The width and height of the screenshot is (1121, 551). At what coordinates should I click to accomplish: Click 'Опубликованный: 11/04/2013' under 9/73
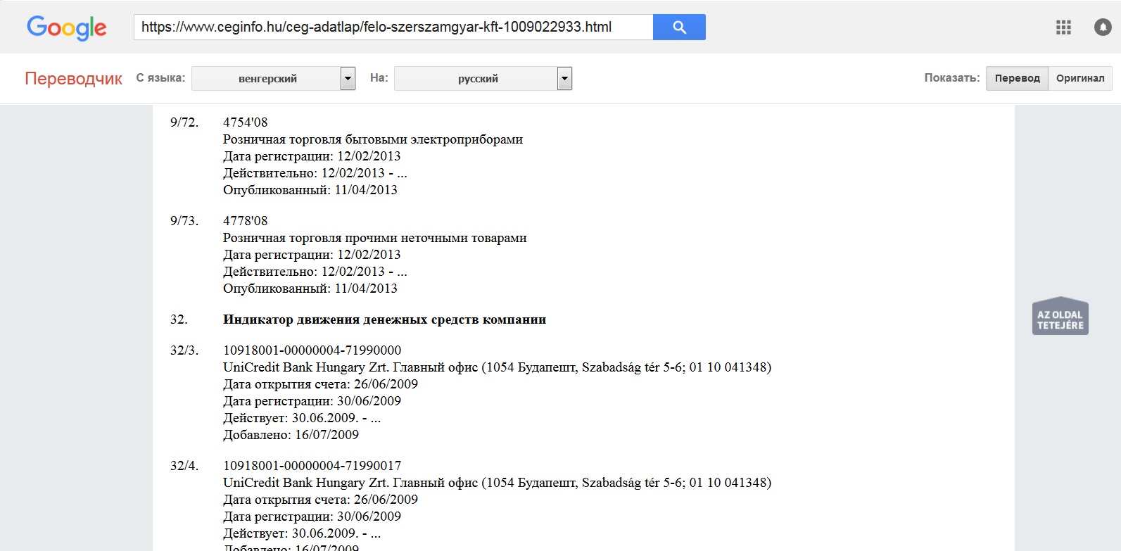click(310, 289)
